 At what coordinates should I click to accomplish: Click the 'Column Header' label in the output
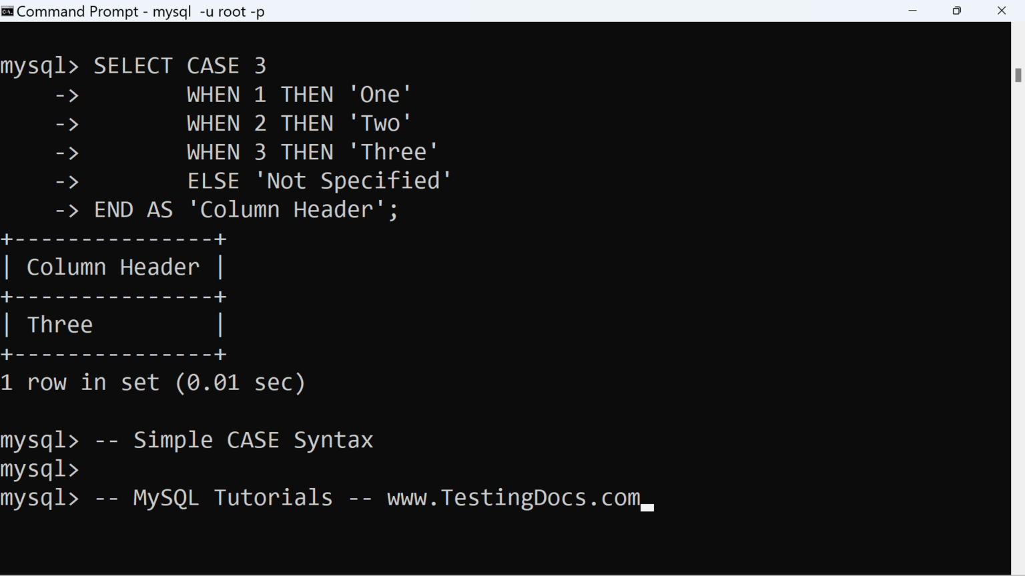click(112, 267)
